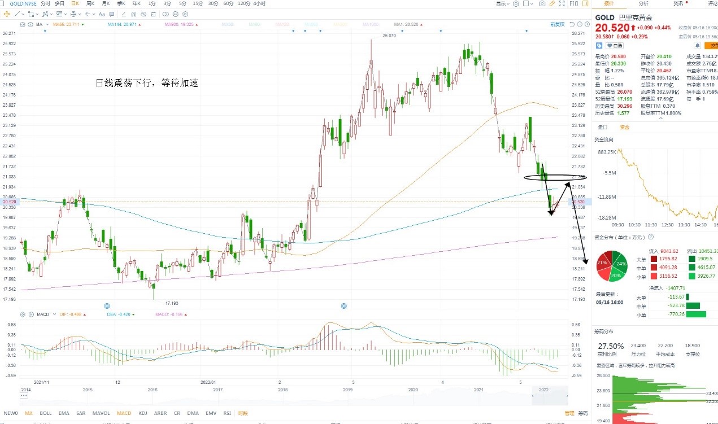Open the 前复权 adjustment dropdown
This screenshot has width=718, height=424.
[557, 24]
